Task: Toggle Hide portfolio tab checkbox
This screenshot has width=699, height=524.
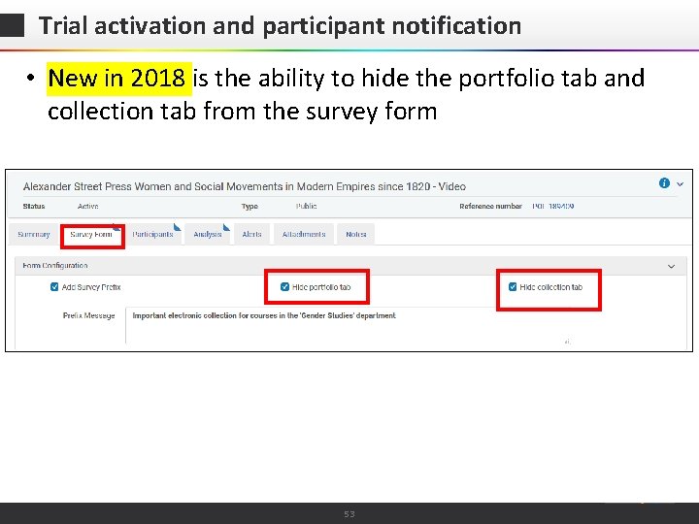Action: [284, 287]
